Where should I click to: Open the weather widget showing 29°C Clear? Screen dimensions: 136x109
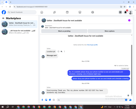click(x=106, y=107)
